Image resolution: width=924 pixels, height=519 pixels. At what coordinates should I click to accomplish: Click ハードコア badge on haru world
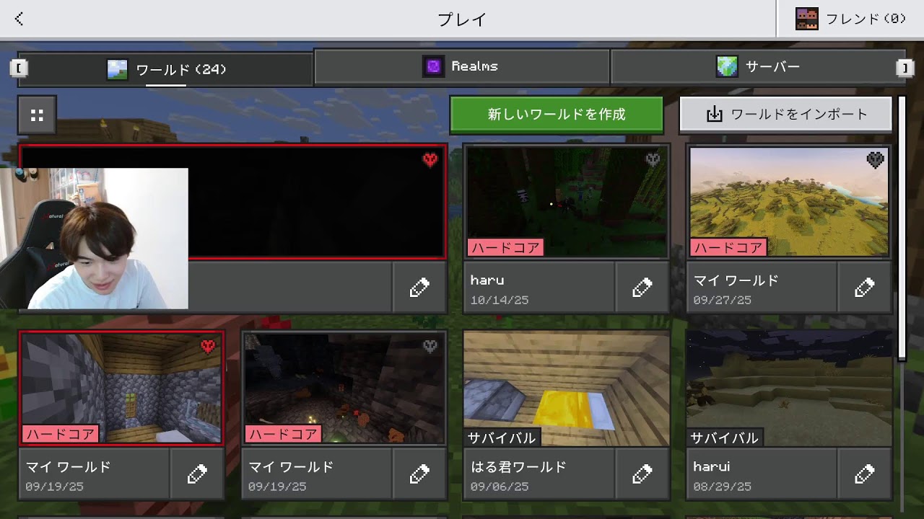click(505, 247)
